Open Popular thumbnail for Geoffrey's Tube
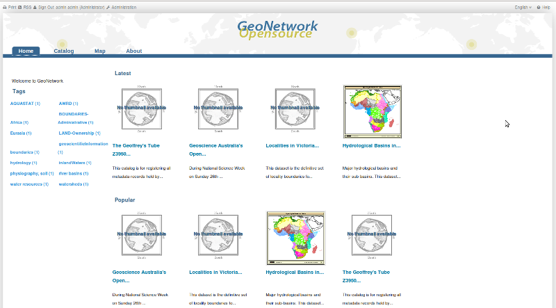Image resolution: width=556 pixels, height=308 pixels. point(372,235)
